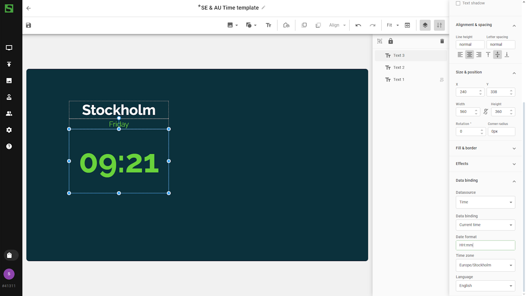The image size is (526, 296).
Task: Click the lock layer icon
Action: 390,41
